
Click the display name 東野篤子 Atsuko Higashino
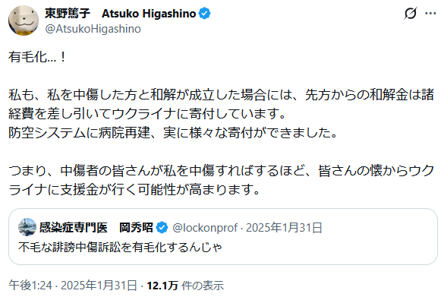coord(121,14)
